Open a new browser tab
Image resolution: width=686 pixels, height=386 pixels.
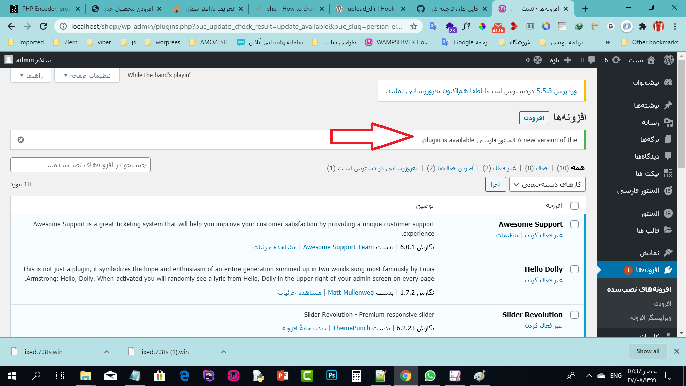pos(585,9)
